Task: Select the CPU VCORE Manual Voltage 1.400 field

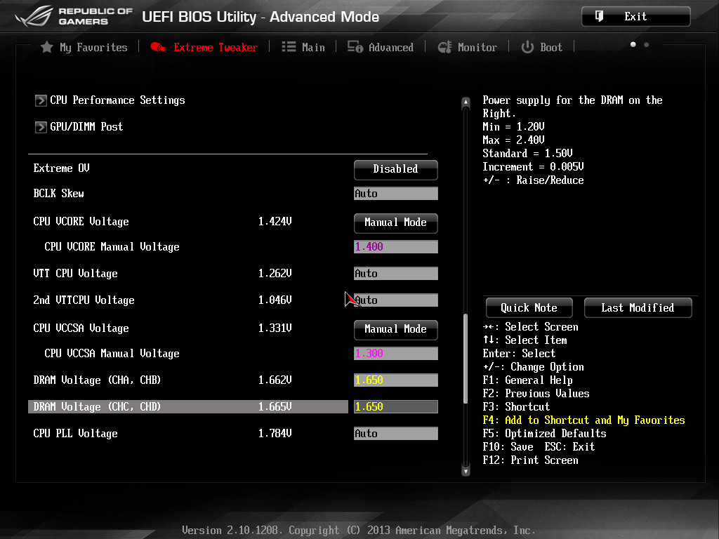Action: pyautogui.click(x=396, y=246)
